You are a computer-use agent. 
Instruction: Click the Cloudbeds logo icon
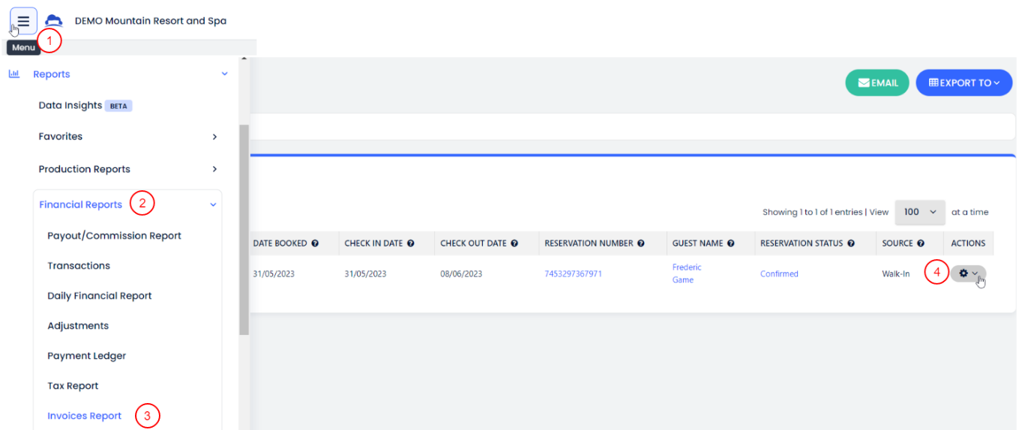[54, 21]
